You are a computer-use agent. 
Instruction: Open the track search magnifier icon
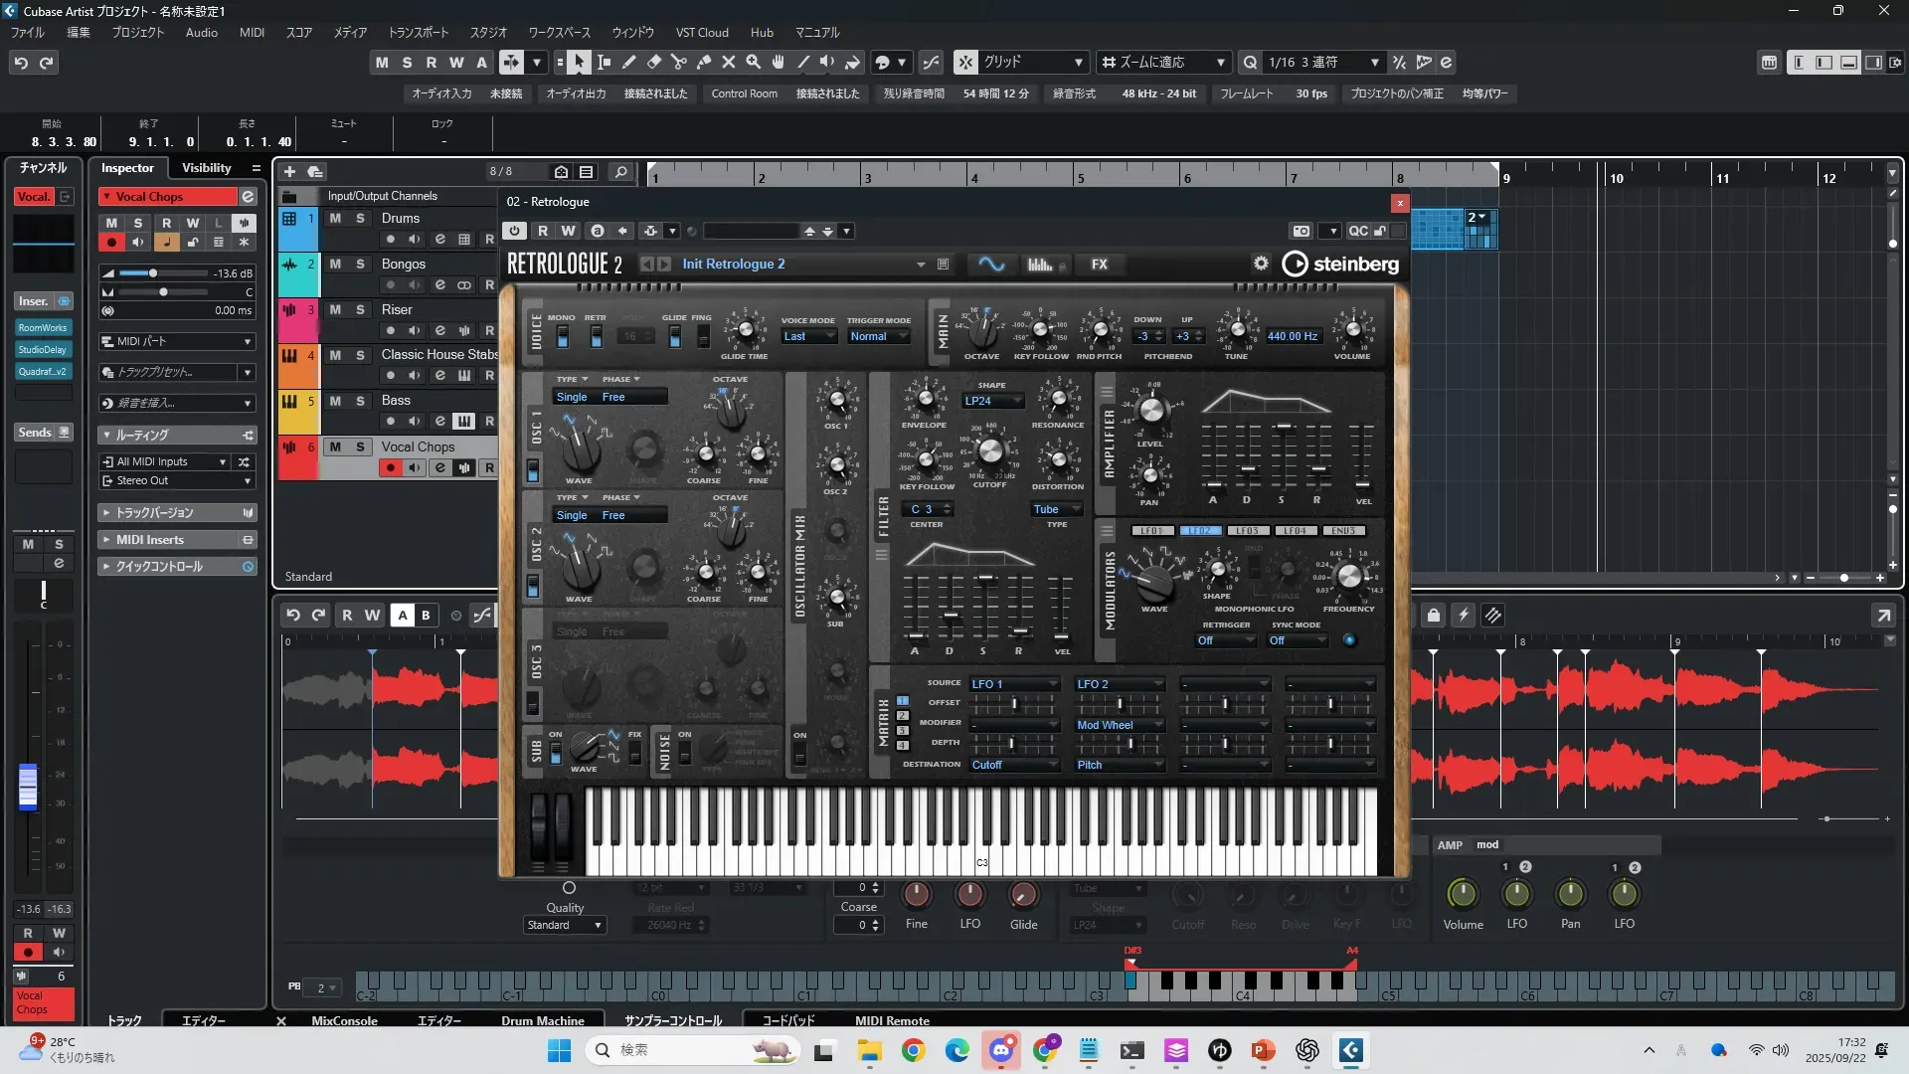pos(621,172)
